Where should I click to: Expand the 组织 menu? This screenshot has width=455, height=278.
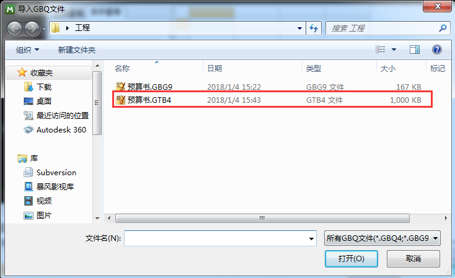(x=27, y=50)
